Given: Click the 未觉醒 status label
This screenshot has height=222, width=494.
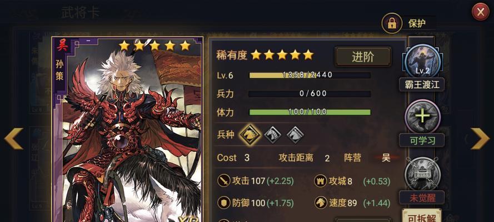Looking at the screenshot, I should coord(422,198).
